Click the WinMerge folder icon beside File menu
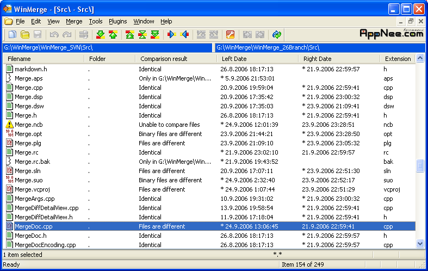The image size is (428, 271). 9,21
